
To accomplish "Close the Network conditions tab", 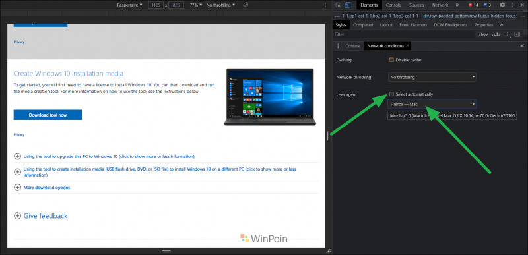I will click(x=407, y=45).
